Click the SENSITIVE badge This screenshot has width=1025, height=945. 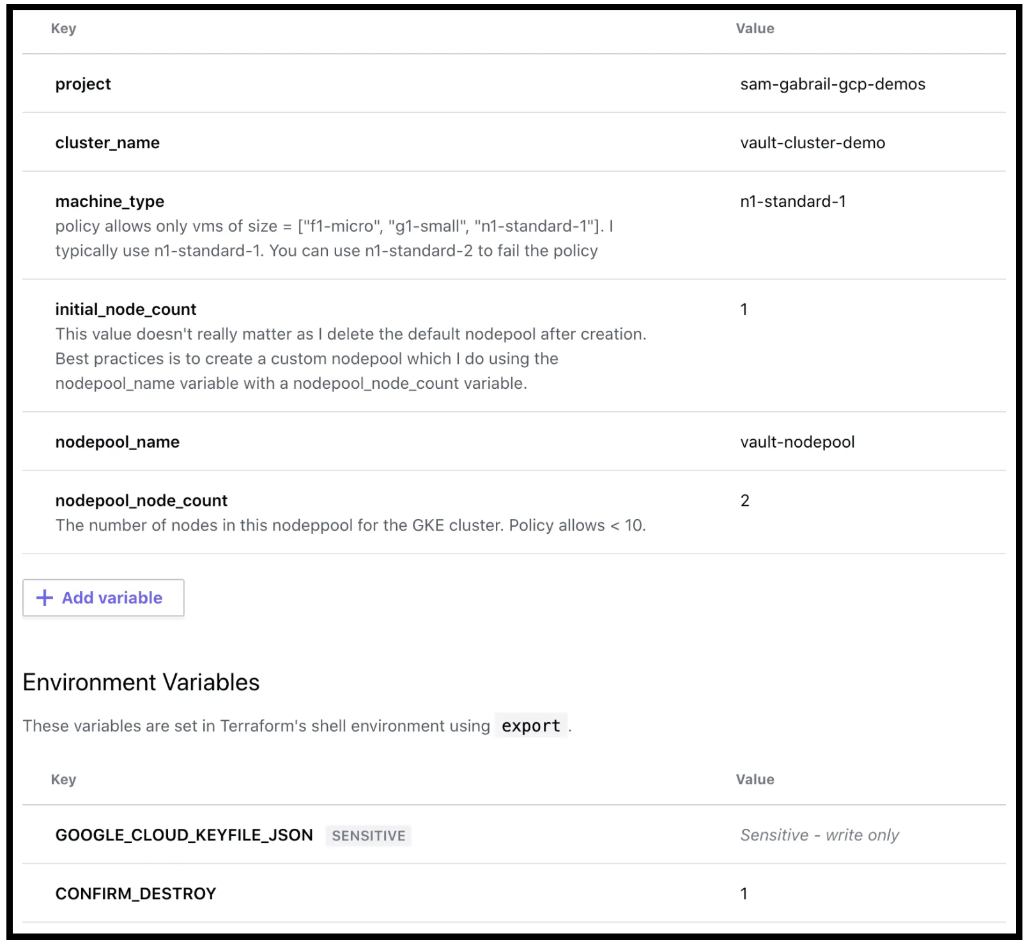point(368,836)
